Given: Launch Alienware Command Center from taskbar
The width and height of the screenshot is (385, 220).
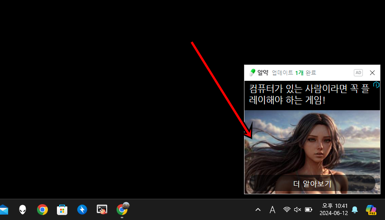Looking at the screenshot, I should point(23,210).
